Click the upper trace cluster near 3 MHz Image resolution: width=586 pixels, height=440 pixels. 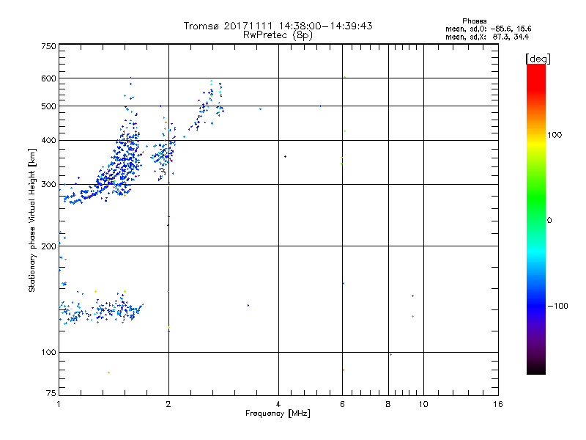coord(207,106)
